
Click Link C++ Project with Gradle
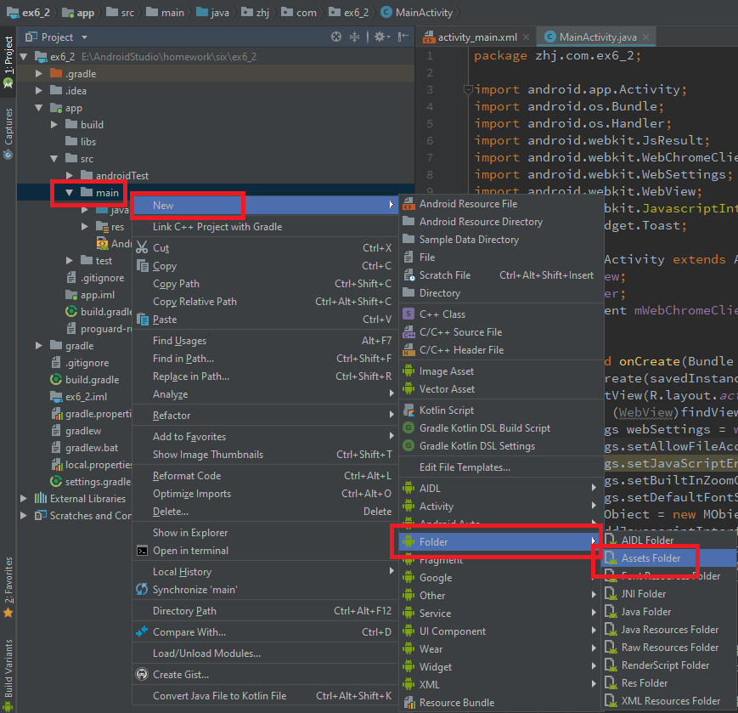point(266,227)
